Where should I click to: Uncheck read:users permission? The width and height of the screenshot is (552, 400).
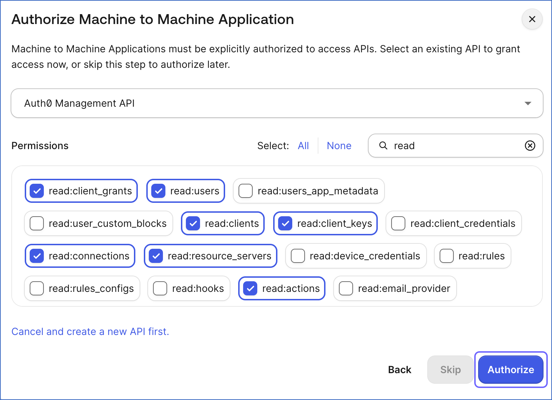click(x=158, y=191)
